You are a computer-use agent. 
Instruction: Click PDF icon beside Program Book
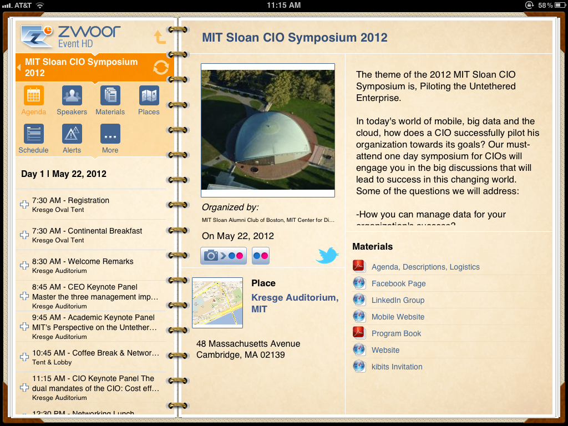[x=359, y=333]
